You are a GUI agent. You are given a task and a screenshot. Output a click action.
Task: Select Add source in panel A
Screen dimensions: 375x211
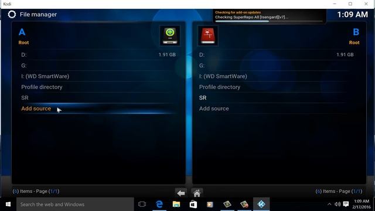(x=98, y=108)
